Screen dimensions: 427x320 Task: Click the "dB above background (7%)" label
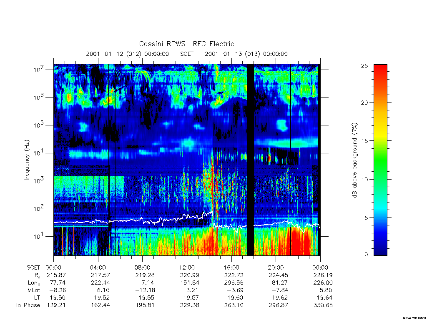tap(354, 160)
